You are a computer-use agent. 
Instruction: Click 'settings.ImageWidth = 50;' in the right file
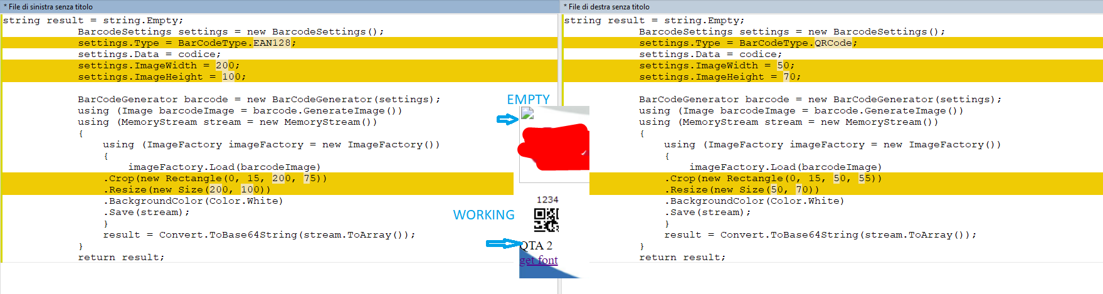tap(717, 65)
